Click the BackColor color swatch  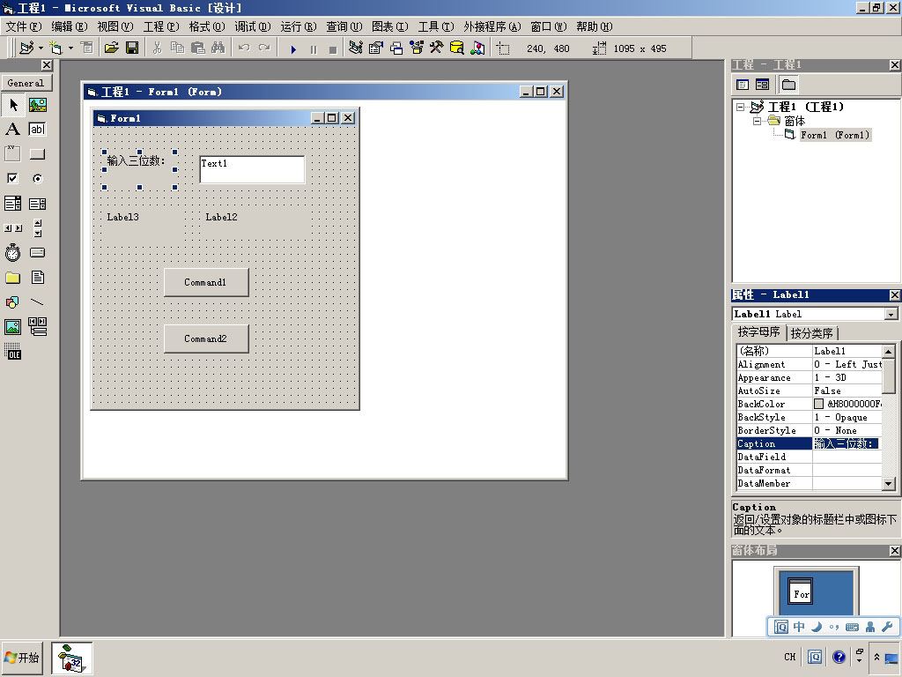[x=818, y=404]
